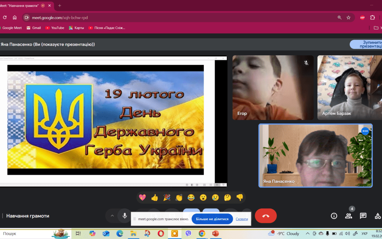Open the zoom magnifier in address bar
This screenshot has height=239, width=382.
[339, 18]
